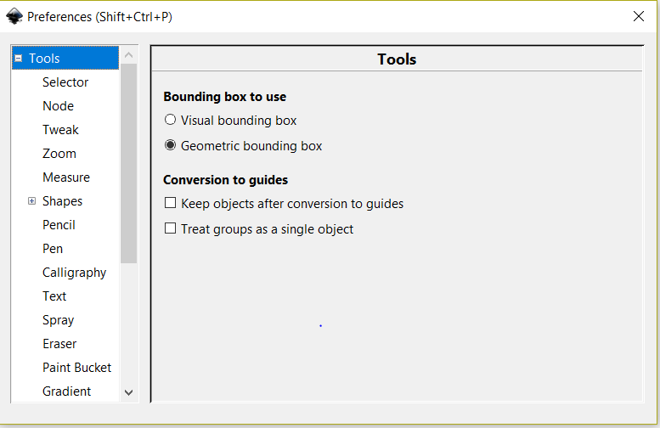Select Geometric bounding box option
Viewport: 660px width, 428px height.
[170, 145]
